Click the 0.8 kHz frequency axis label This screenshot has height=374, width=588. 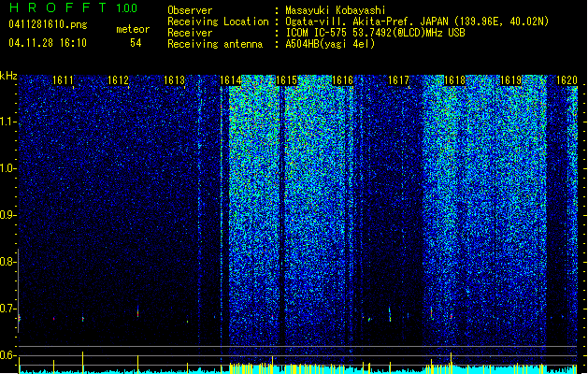pyautogui.click(x=7, y=262)
